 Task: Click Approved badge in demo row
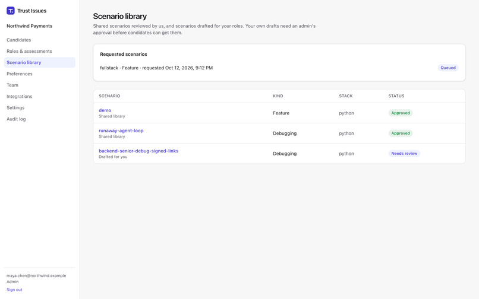(401, 113)
